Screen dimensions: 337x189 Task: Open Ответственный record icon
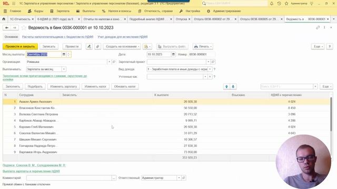click(184, 178)
